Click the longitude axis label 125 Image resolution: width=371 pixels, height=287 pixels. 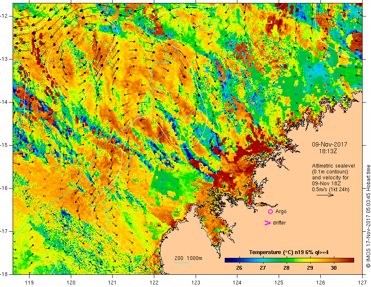point(279,282)
